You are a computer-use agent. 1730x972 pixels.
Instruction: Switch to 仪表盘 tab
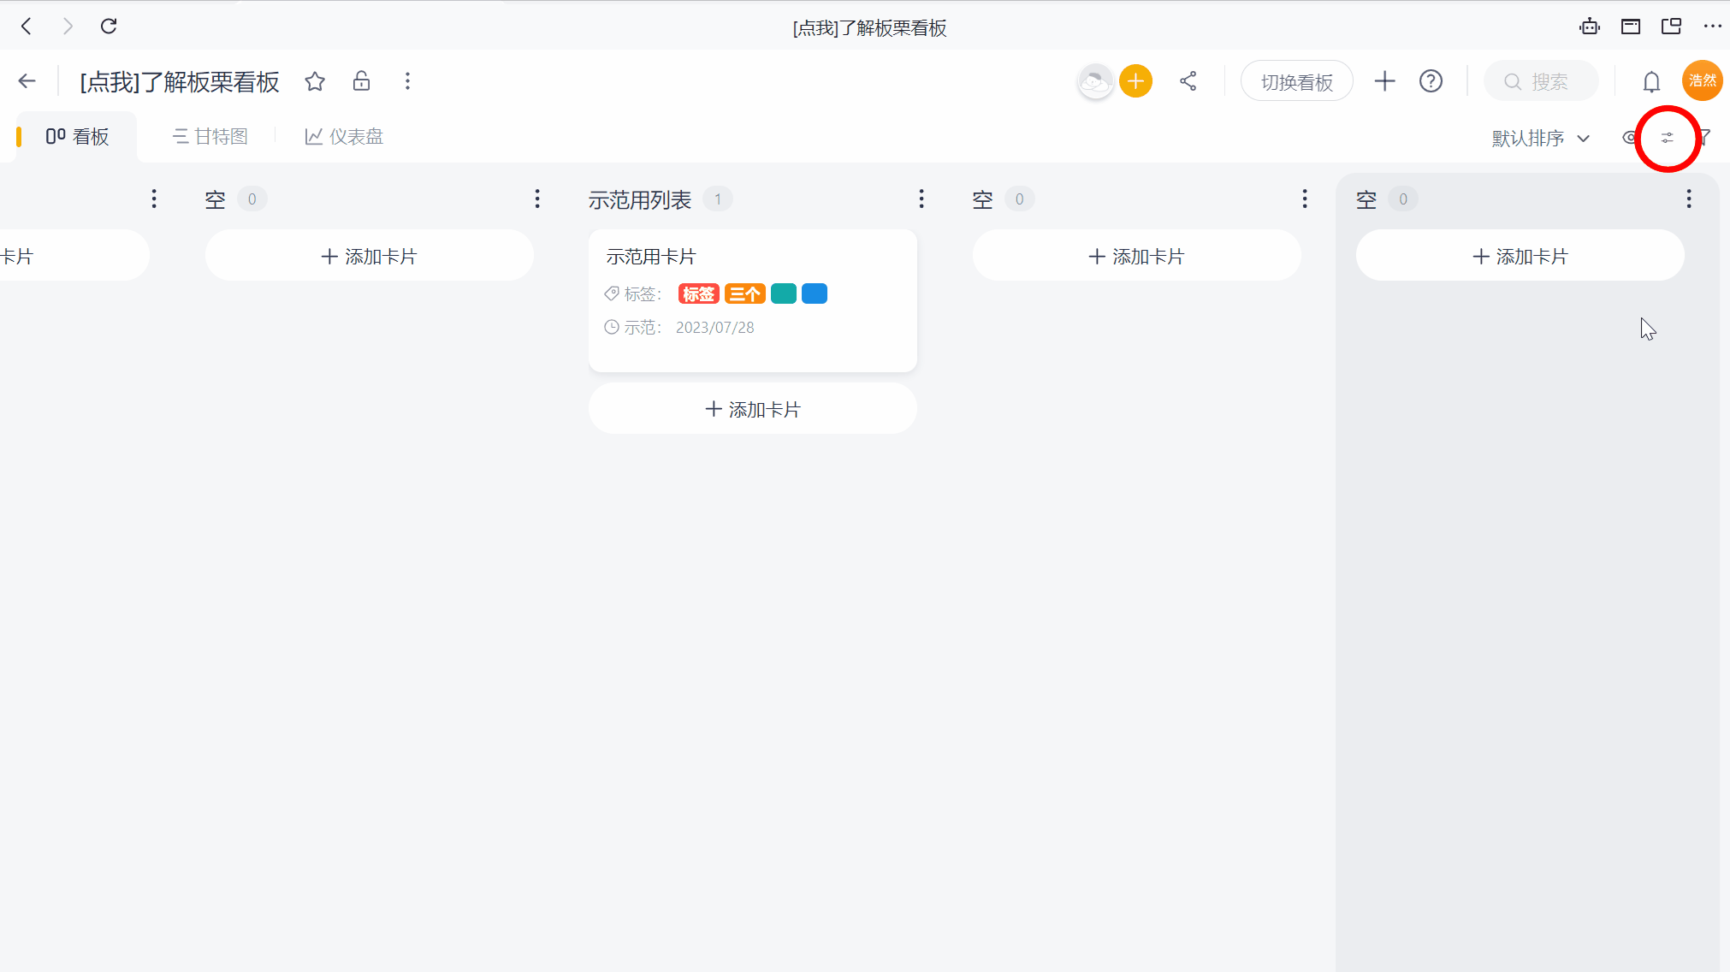click(x=344, y=137)
